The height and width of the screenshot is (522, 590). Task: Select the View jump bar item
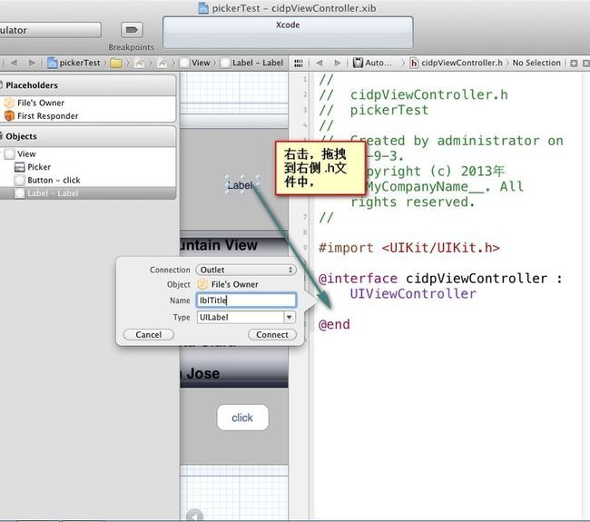click(195, 63)
